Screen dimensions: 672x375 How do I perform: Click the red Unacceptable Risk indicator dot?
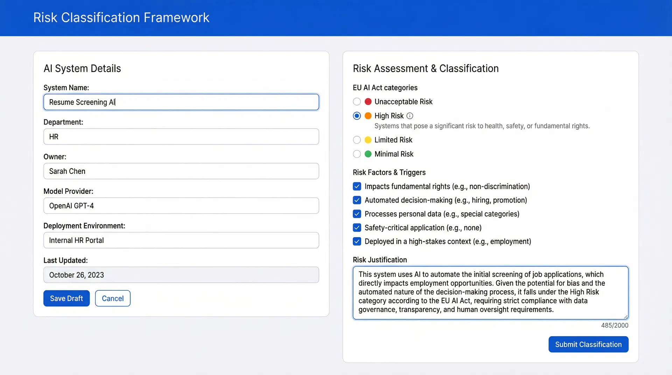[x=368, y=101]
